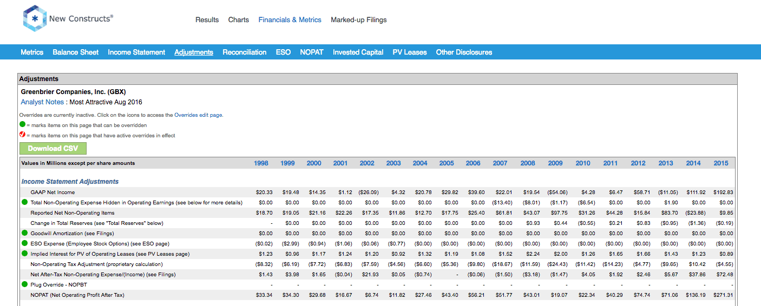Viewport: 761px width, 306px height.
Task: Click green override dot for Total Non-Operating Expense
Action: click(x=25, y=203)
